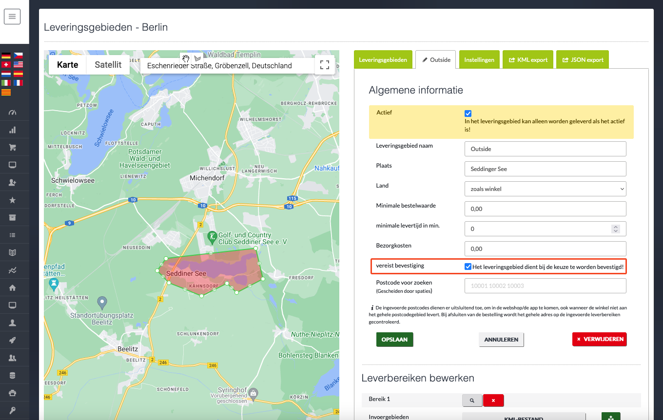
Task: Focus the Postcode voor zoeken field
Action: (x=546, y=286)
